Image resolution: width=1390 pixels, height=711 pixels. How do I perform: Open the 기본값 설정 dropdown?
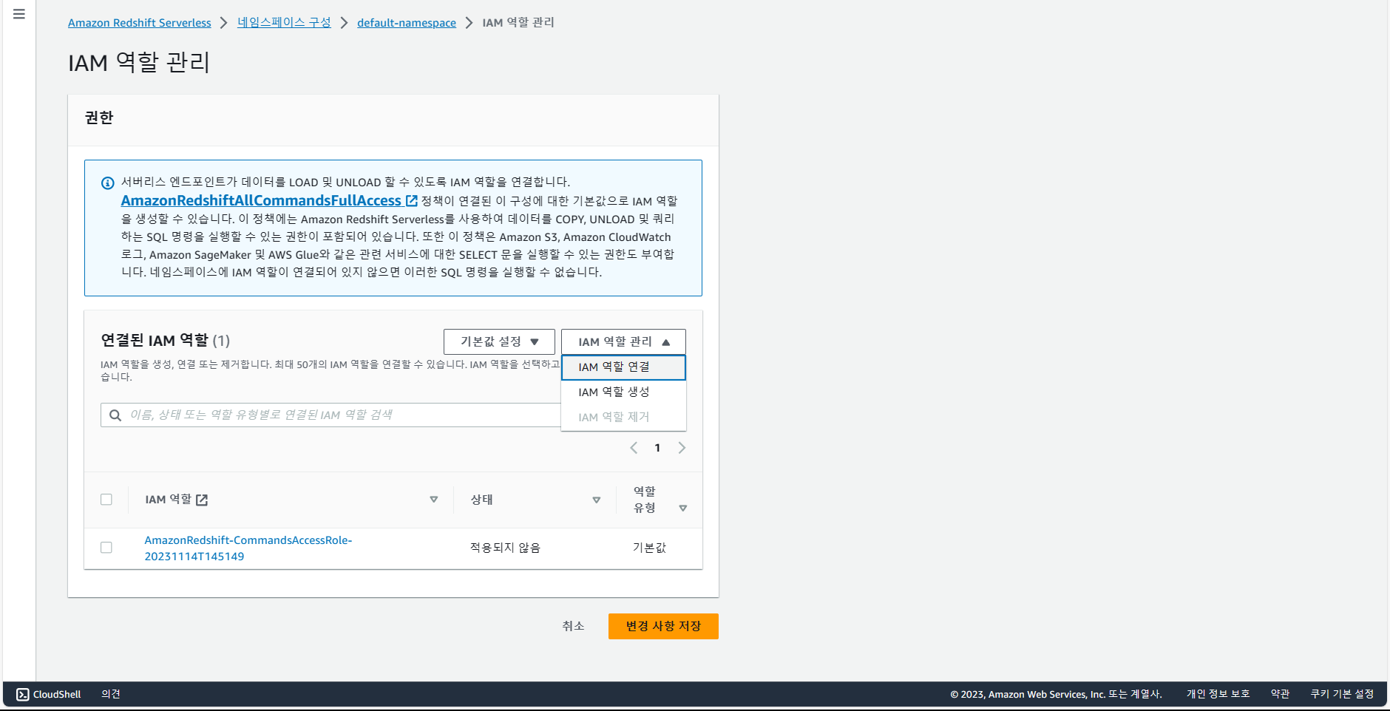coord(499,341)
